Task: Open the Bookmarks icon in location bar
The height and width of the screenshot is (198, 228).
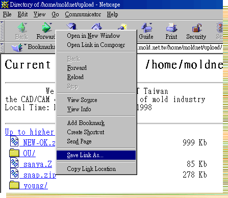Action: (17, 47)
